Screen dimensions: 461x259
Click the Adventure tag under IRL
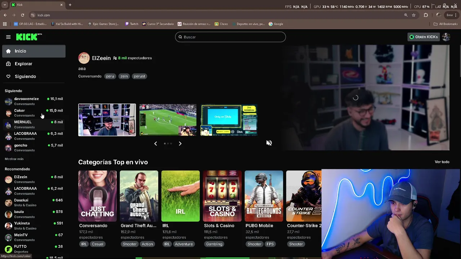184,244
